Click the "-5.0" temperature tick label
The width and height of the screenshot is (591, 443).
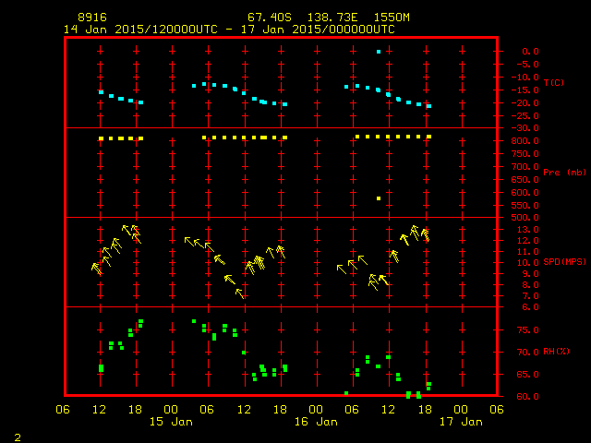tap(527, 65)
